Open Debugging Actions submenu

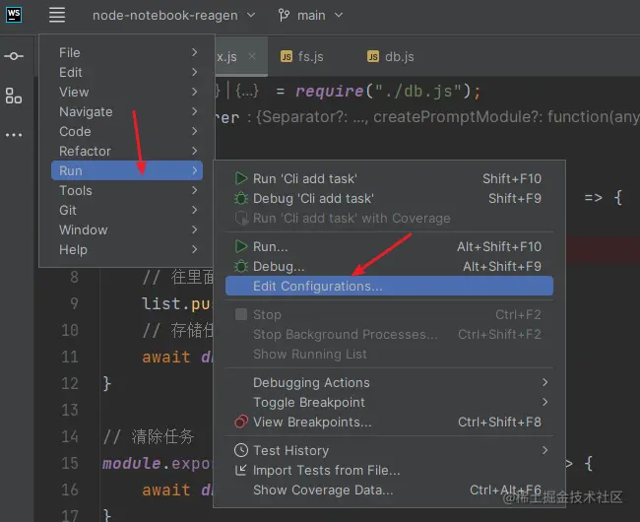pos(389,382)
